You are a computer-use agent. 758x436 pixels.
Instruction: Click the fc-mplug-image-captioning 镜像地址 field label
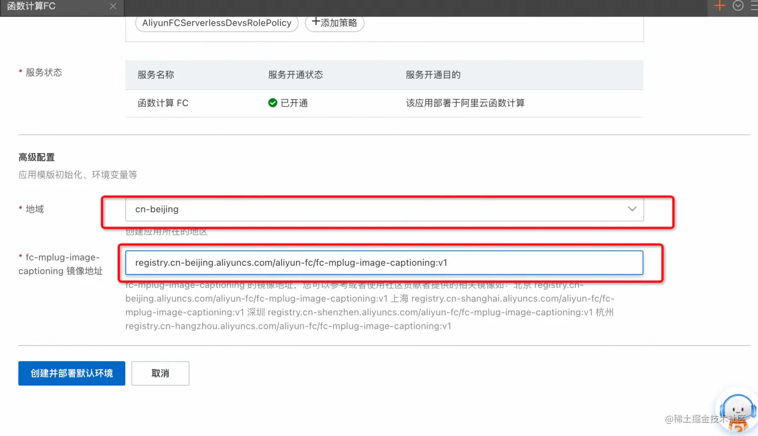tap(61, 264)
